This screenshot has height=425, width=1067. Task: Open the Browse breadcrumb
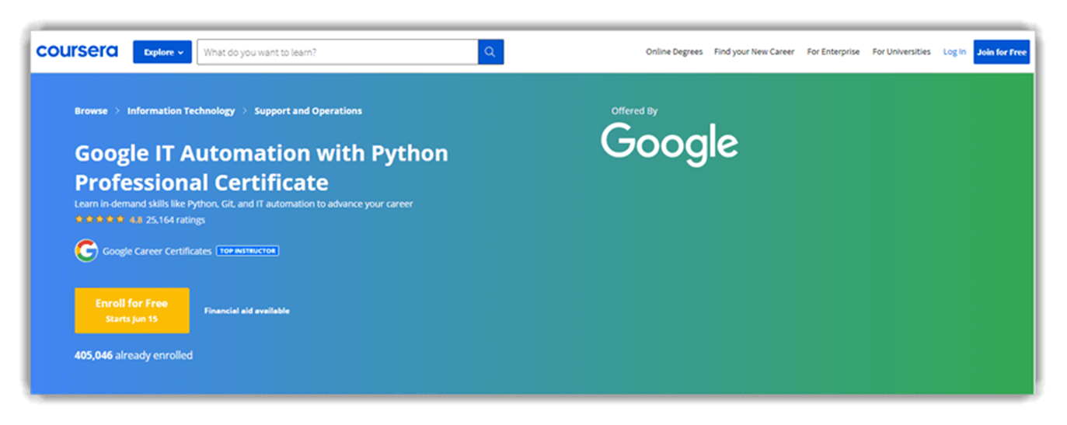91,111
